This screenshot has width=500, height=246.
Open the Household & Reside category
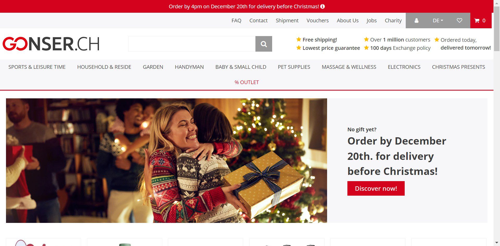tap(104, 67)
